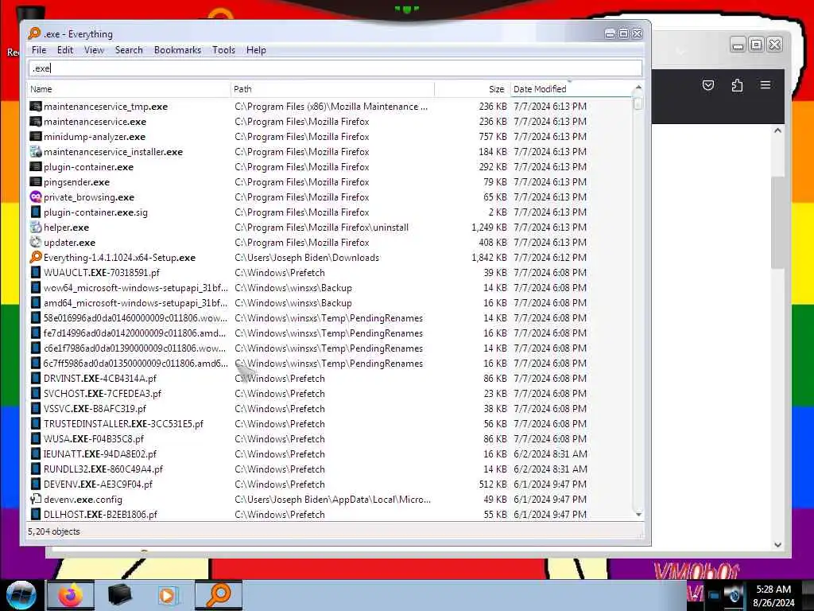Click Firefox window scrollbar down arrow
Screen dimensions: 814x611
tap(777, 544)
